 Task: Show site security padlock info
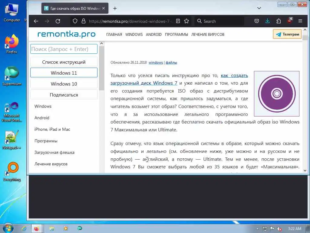point(84,21)
